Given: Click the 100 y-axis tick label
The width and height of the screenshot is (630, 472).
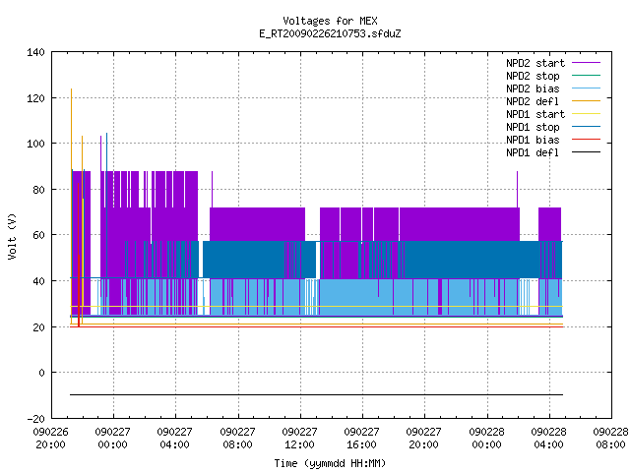Looking at the screenshot, I should pos(35,145).
